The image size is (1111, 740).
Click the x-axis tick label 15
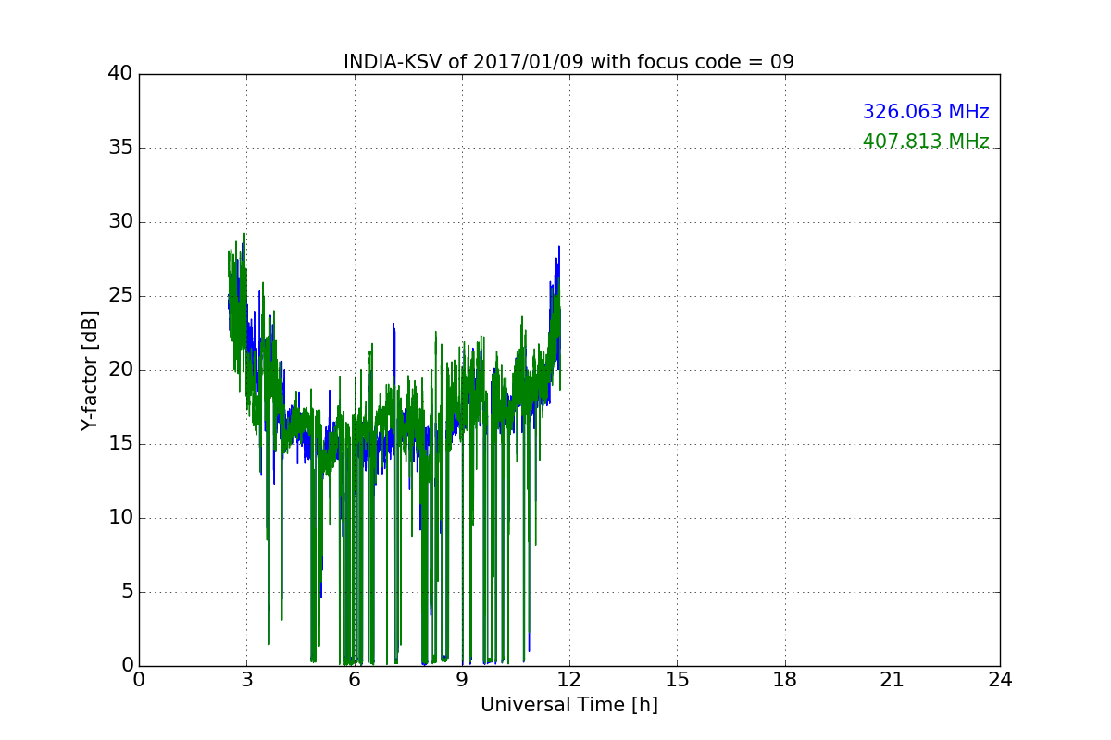tap(677, 679)
